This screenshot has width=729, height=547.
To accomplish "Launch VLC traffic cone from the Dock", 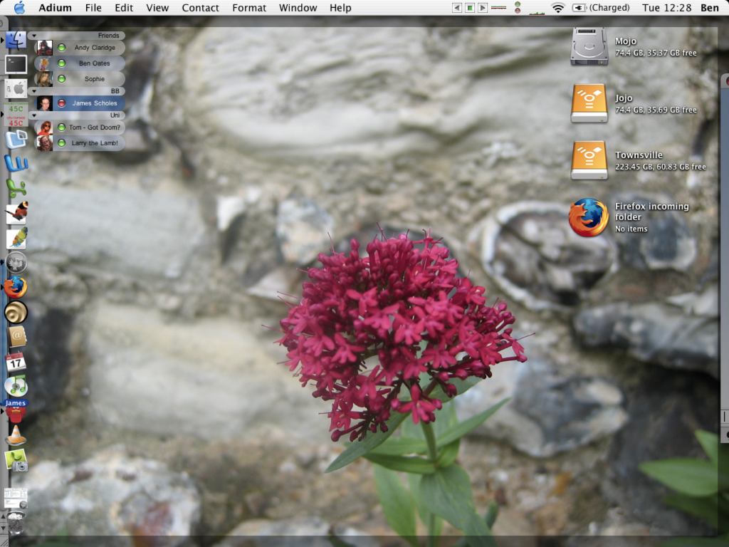I will pyautogui.click(x=16, y=435).
